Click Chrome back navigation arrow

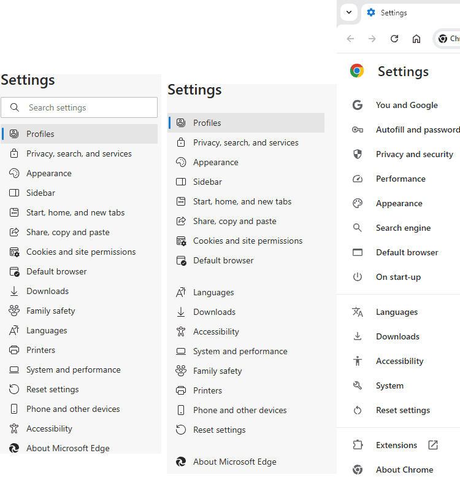pyautogui.click(x=350, y=39)
